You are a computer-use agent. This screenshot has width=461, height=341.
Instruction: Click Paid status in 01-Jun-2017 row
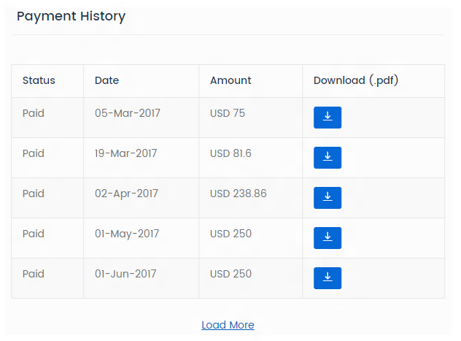(34, 274)
